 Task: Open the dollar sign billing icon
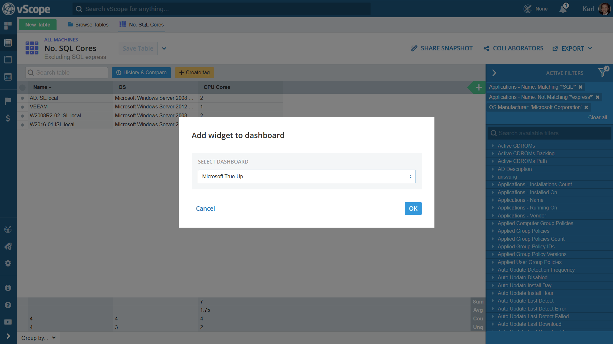8,118
